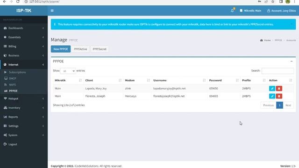
Task: Open the Account: Joey Obias menu
Action: coord(281,11)
